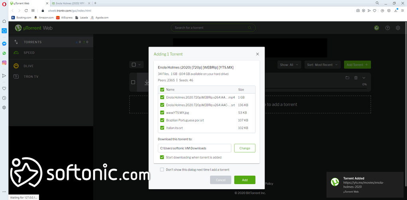Screen dimensions: 407x200
Task: Open TRON TV in sidebar
Action: 51,76
